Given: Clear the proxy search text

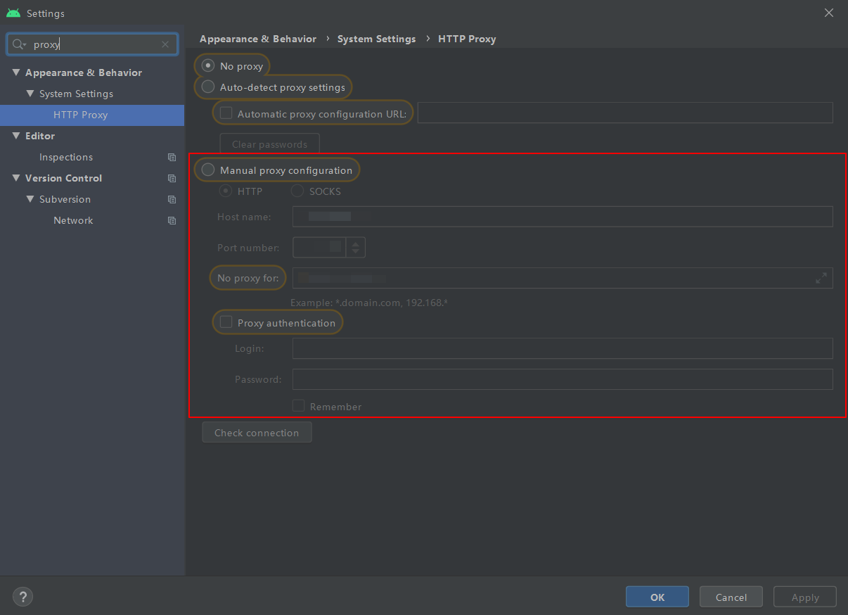Looking at the screenshot, I should coord(165,44).
